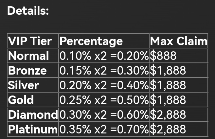Screen dimensions: 215x139
Task: Click the 0.35% x2 =0.70% cell
Action: 104,130
